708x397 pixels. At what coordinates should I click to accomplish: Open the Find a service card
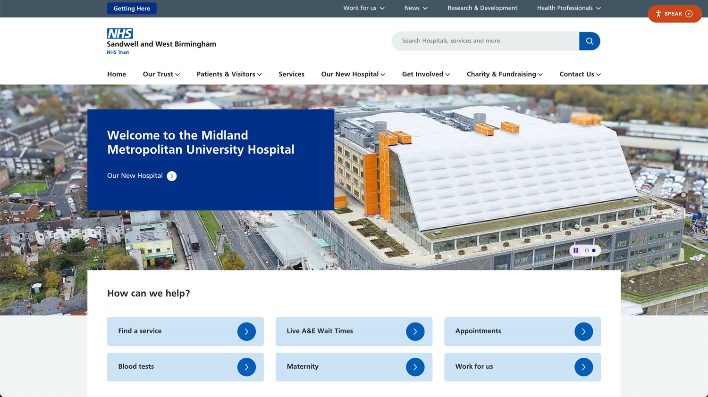click(x=185, y=331)
